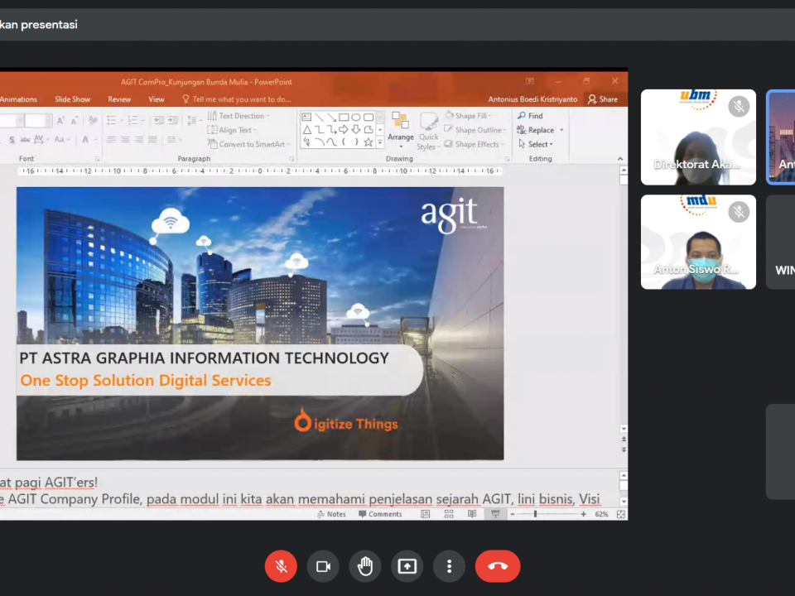The height and width of the screenshot is (596, 795).
Task: Unmute microphone in the meeting controls
Action: tap(281, 566)
